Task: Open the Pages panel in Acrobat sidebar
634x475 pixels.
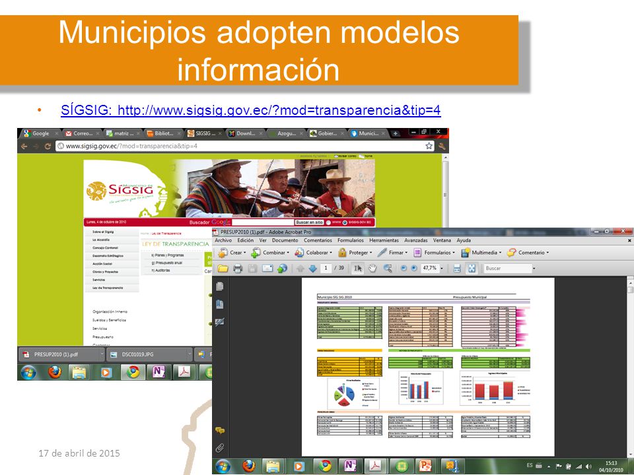Action: point(219,286)
